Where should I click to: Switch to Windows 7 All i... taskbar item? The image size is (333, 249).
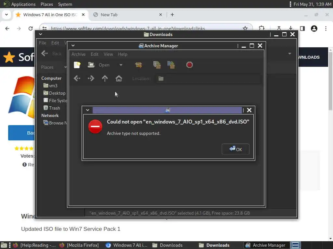coord(127,245)
